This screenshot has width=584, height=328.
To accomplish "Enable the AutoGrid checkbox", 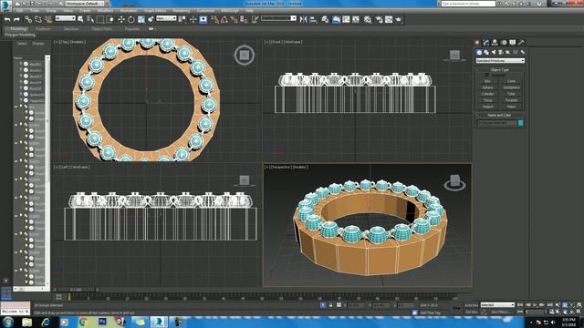I will (x=486, y=75).
